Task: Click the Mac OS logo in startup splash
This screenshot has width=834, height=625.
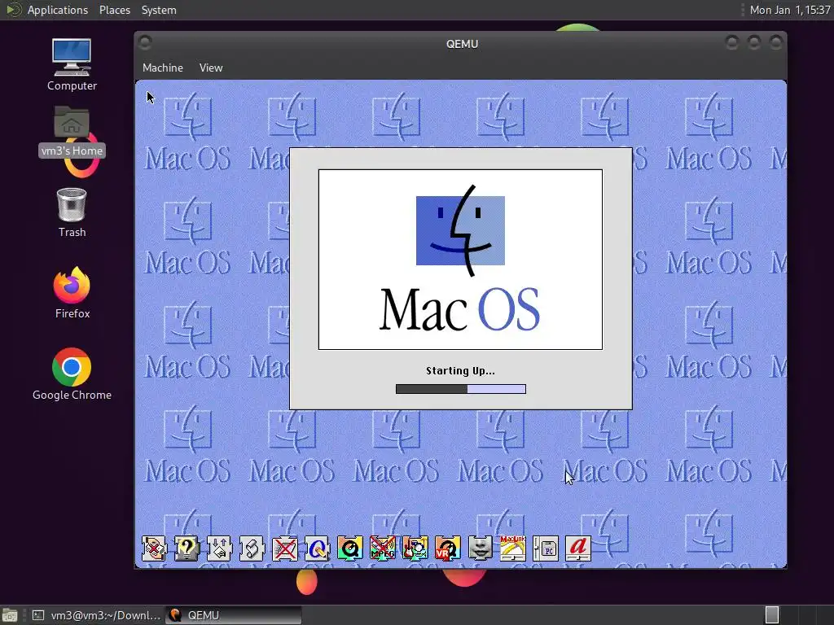Action: point(460,260)
